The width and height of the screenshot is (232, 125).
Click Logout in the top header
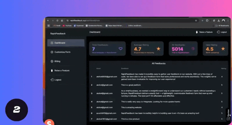click(222, 32)
